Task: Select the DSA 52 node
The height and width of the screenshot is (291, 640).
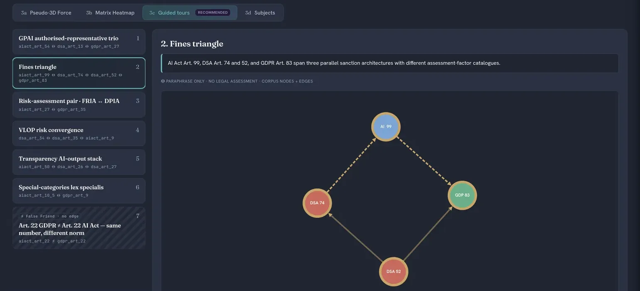Action: (394, 271)
